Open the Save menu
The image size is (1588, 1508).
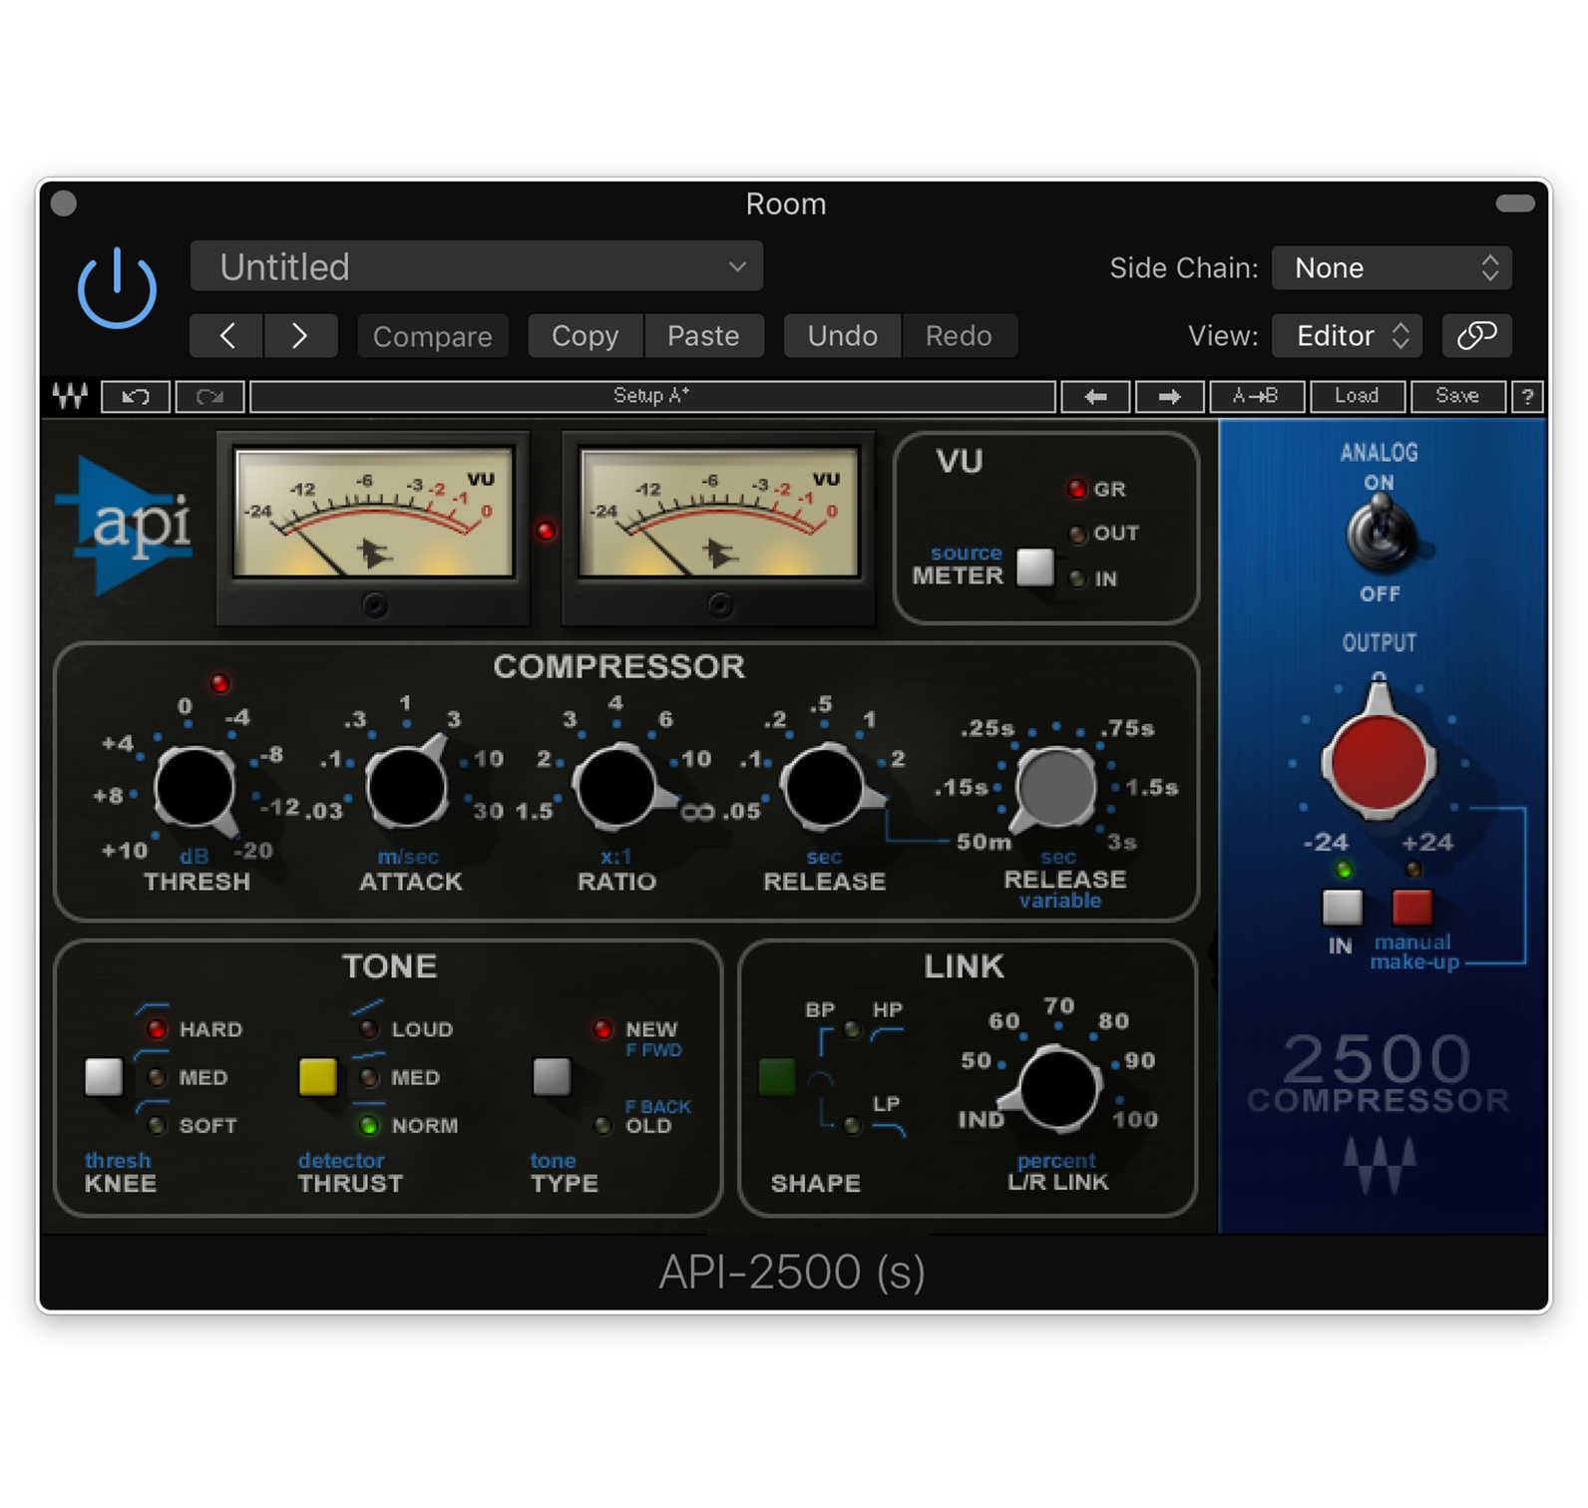pos(1458,396)
